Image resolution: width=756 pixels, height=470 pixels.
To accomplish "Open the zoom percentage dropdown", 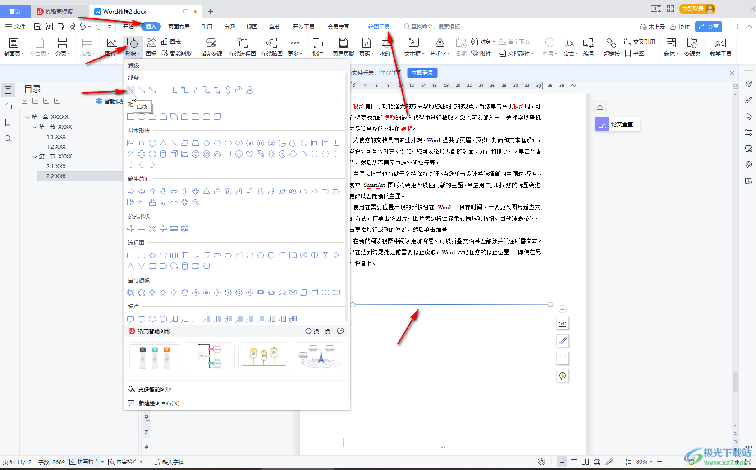I will coord(644,462).
